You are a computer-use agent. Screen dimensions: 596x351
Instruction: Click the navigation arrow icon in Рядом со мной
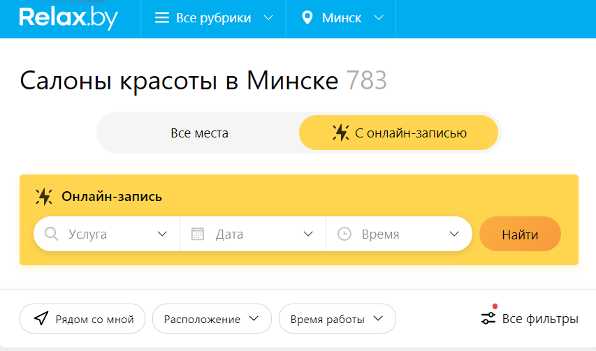41,318
